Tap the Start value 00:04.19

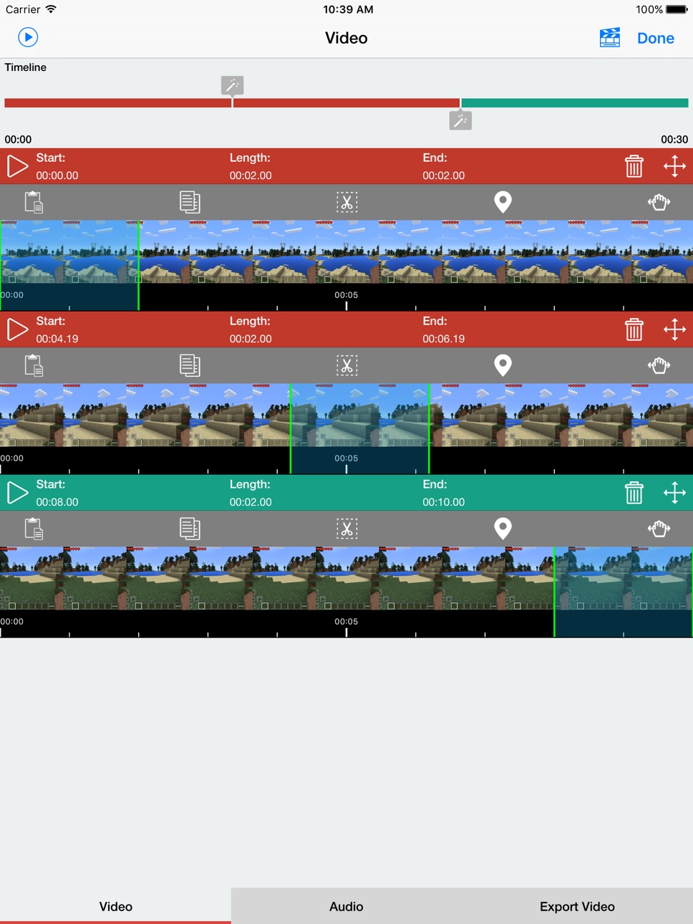click(x=57, y=339)
